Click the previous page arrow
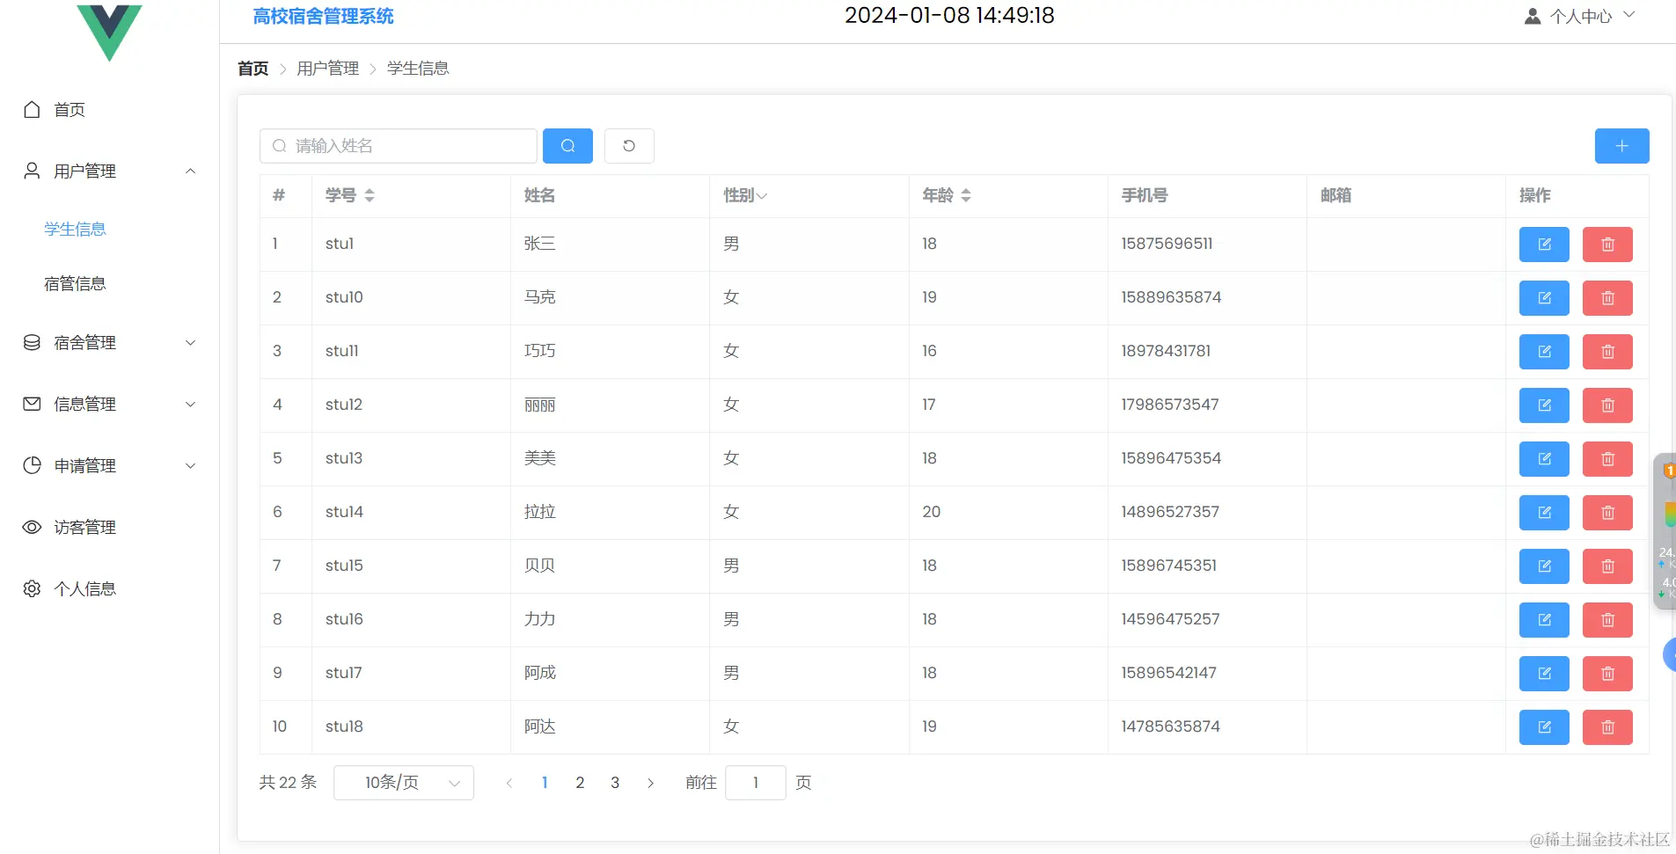This screenshot has width=1676, height=854. 509,783
